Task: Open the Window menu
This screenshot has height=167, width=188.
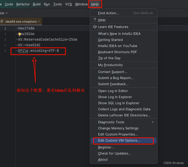Action: [x=81, y=4]
